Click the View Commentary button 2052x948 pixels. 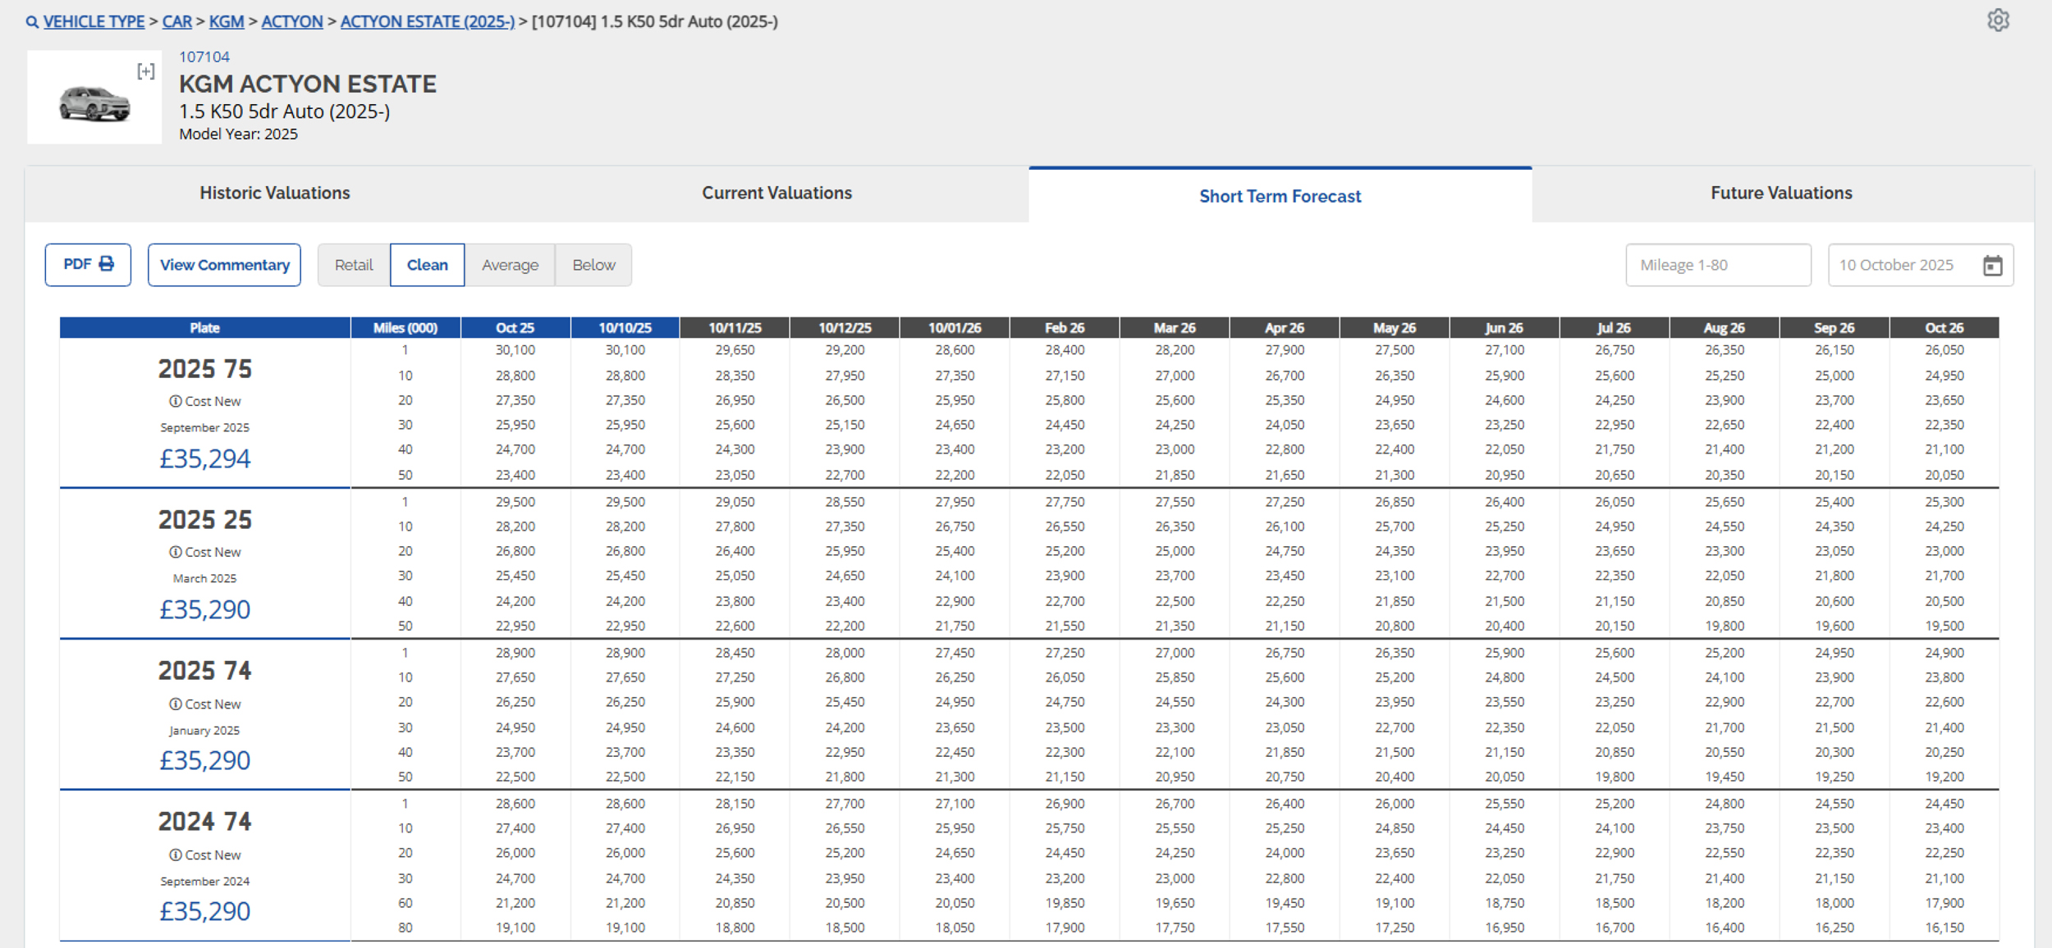coord(224,265)
